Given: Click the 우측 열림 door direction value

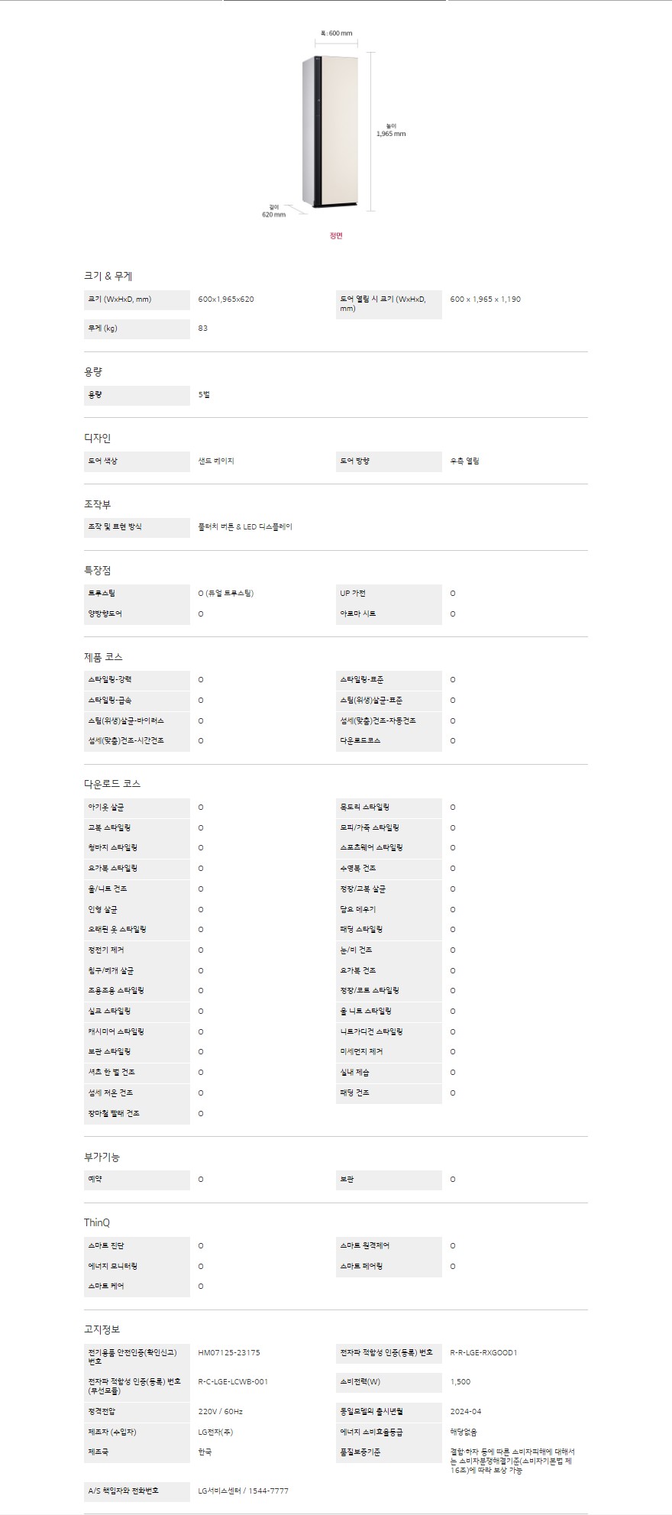Looking at the screenshot, I should (465, 461).
